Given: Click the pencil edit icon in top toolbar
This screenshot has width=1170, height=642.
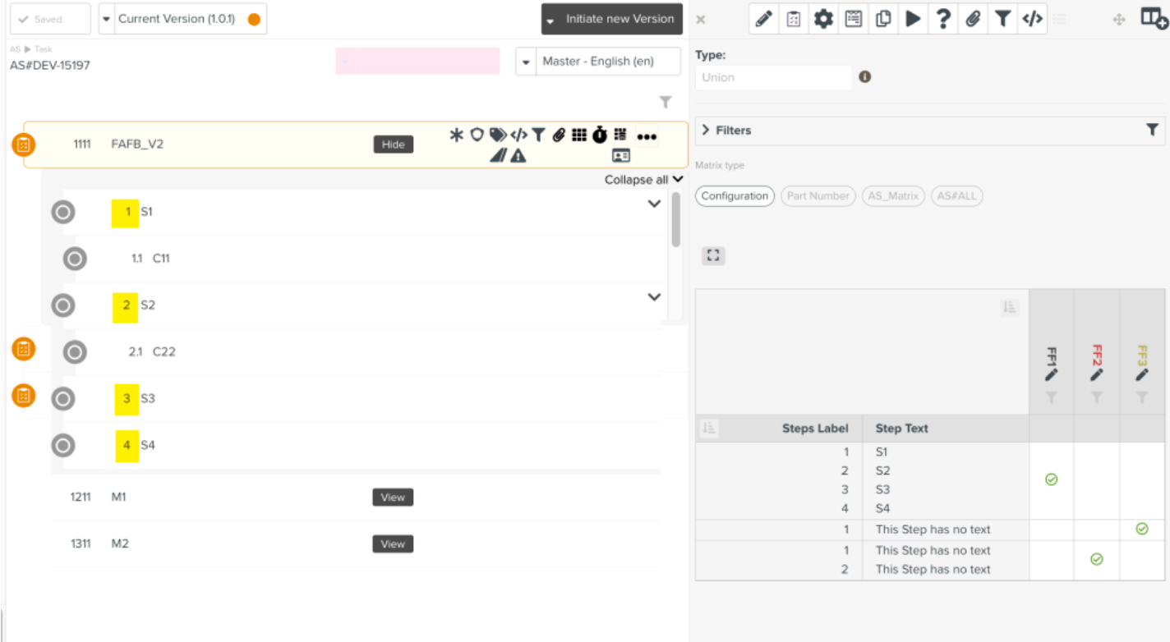Looking at the screenshot, I should (x=764, y=19).
